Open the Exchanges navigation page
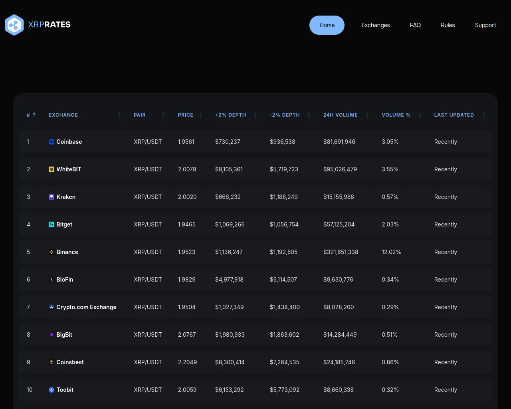 [x=375, y=25]
